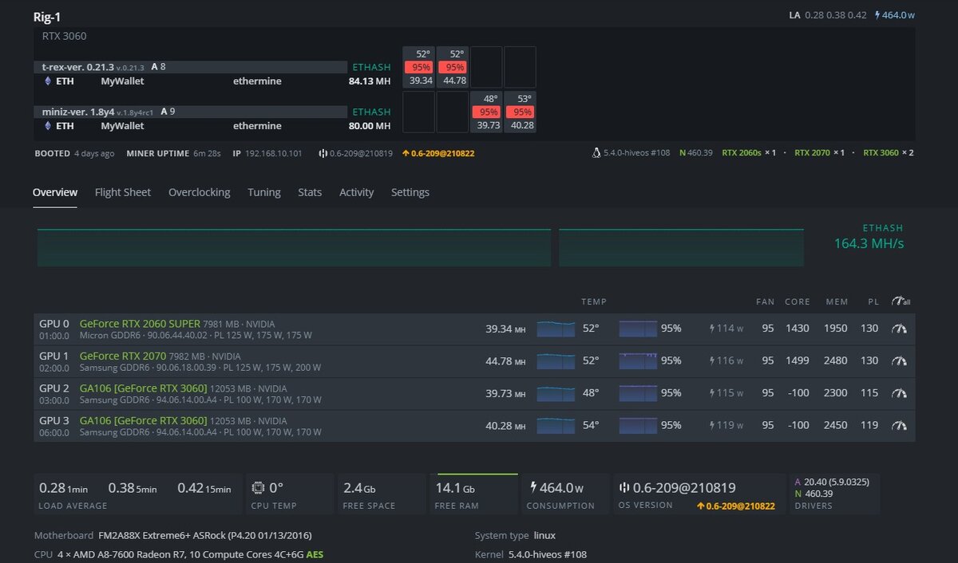Open the Tuning tab
Image resolution: width=958 pixels, height=563 pixels.
click(x=264, y=192)
